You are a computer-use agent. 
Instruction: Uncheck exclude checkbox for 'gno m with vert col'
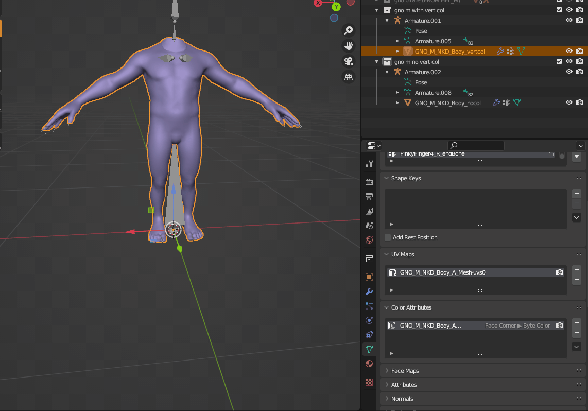[559, 10]
